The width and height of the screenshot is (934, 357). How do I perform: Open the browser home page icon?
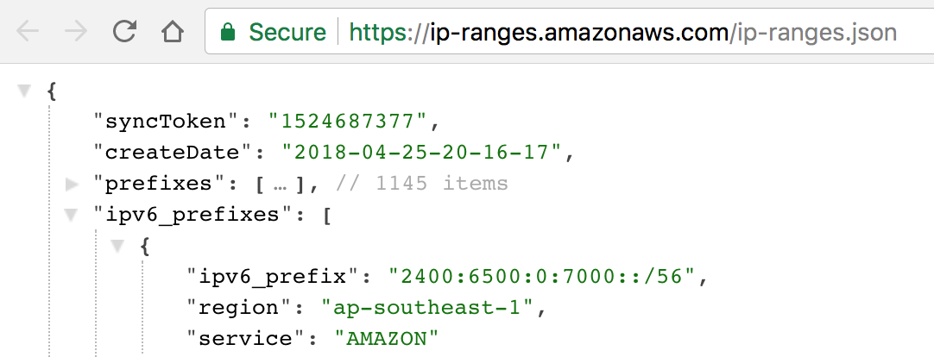click(172, 32)
